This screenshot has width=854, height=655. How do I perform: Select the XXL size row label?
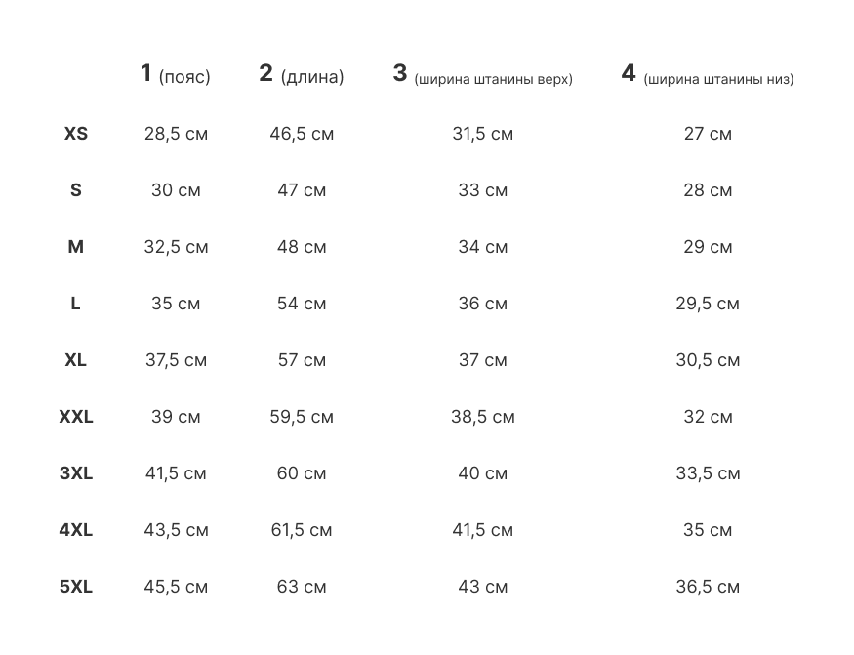tap(76, 417)
